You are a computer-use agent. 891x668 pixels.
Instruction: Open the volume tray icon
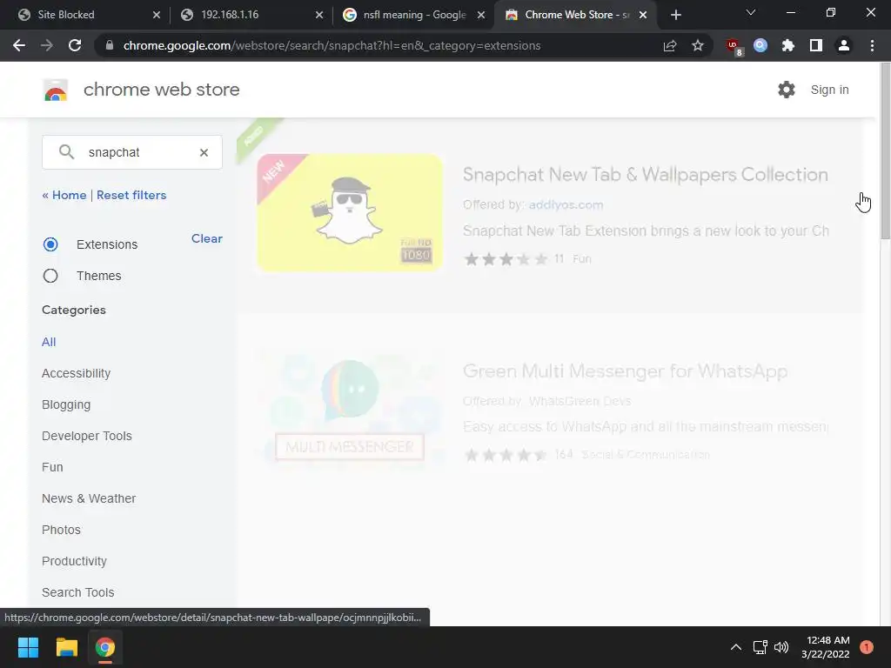point(781,647)
